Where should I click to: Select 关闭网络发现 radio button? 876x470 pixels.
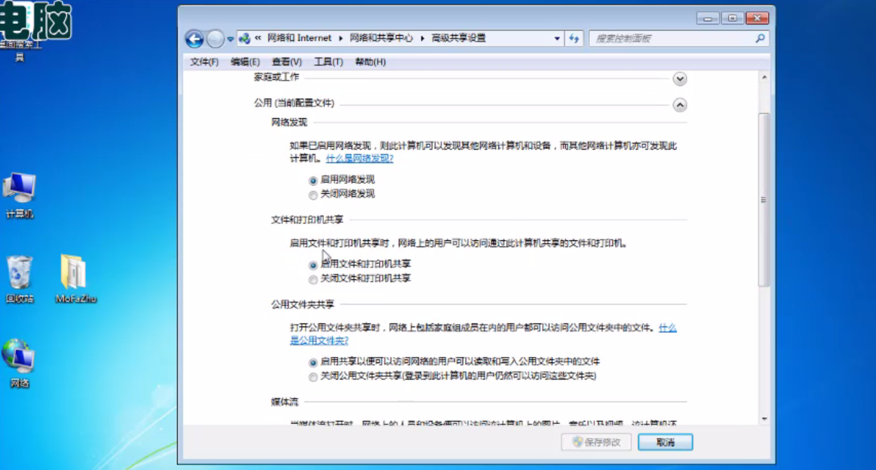click(313, 195)
